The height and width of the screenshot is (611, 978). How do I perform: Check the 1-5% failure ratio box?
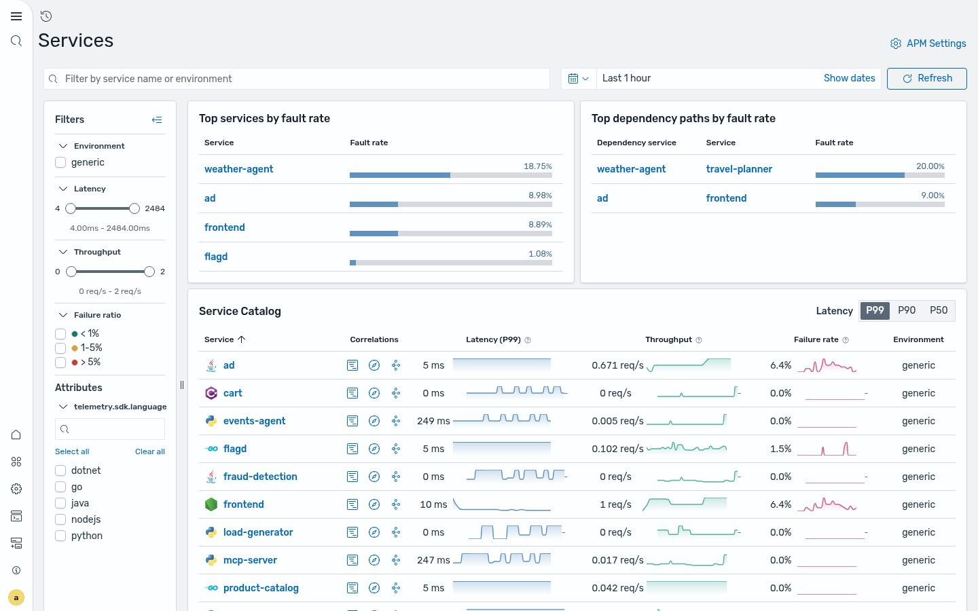coord(60,348)
